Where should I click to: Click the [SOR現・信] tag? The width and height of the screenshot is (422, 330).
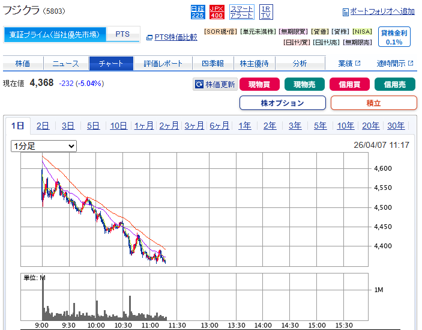click(x=220, y=32)
